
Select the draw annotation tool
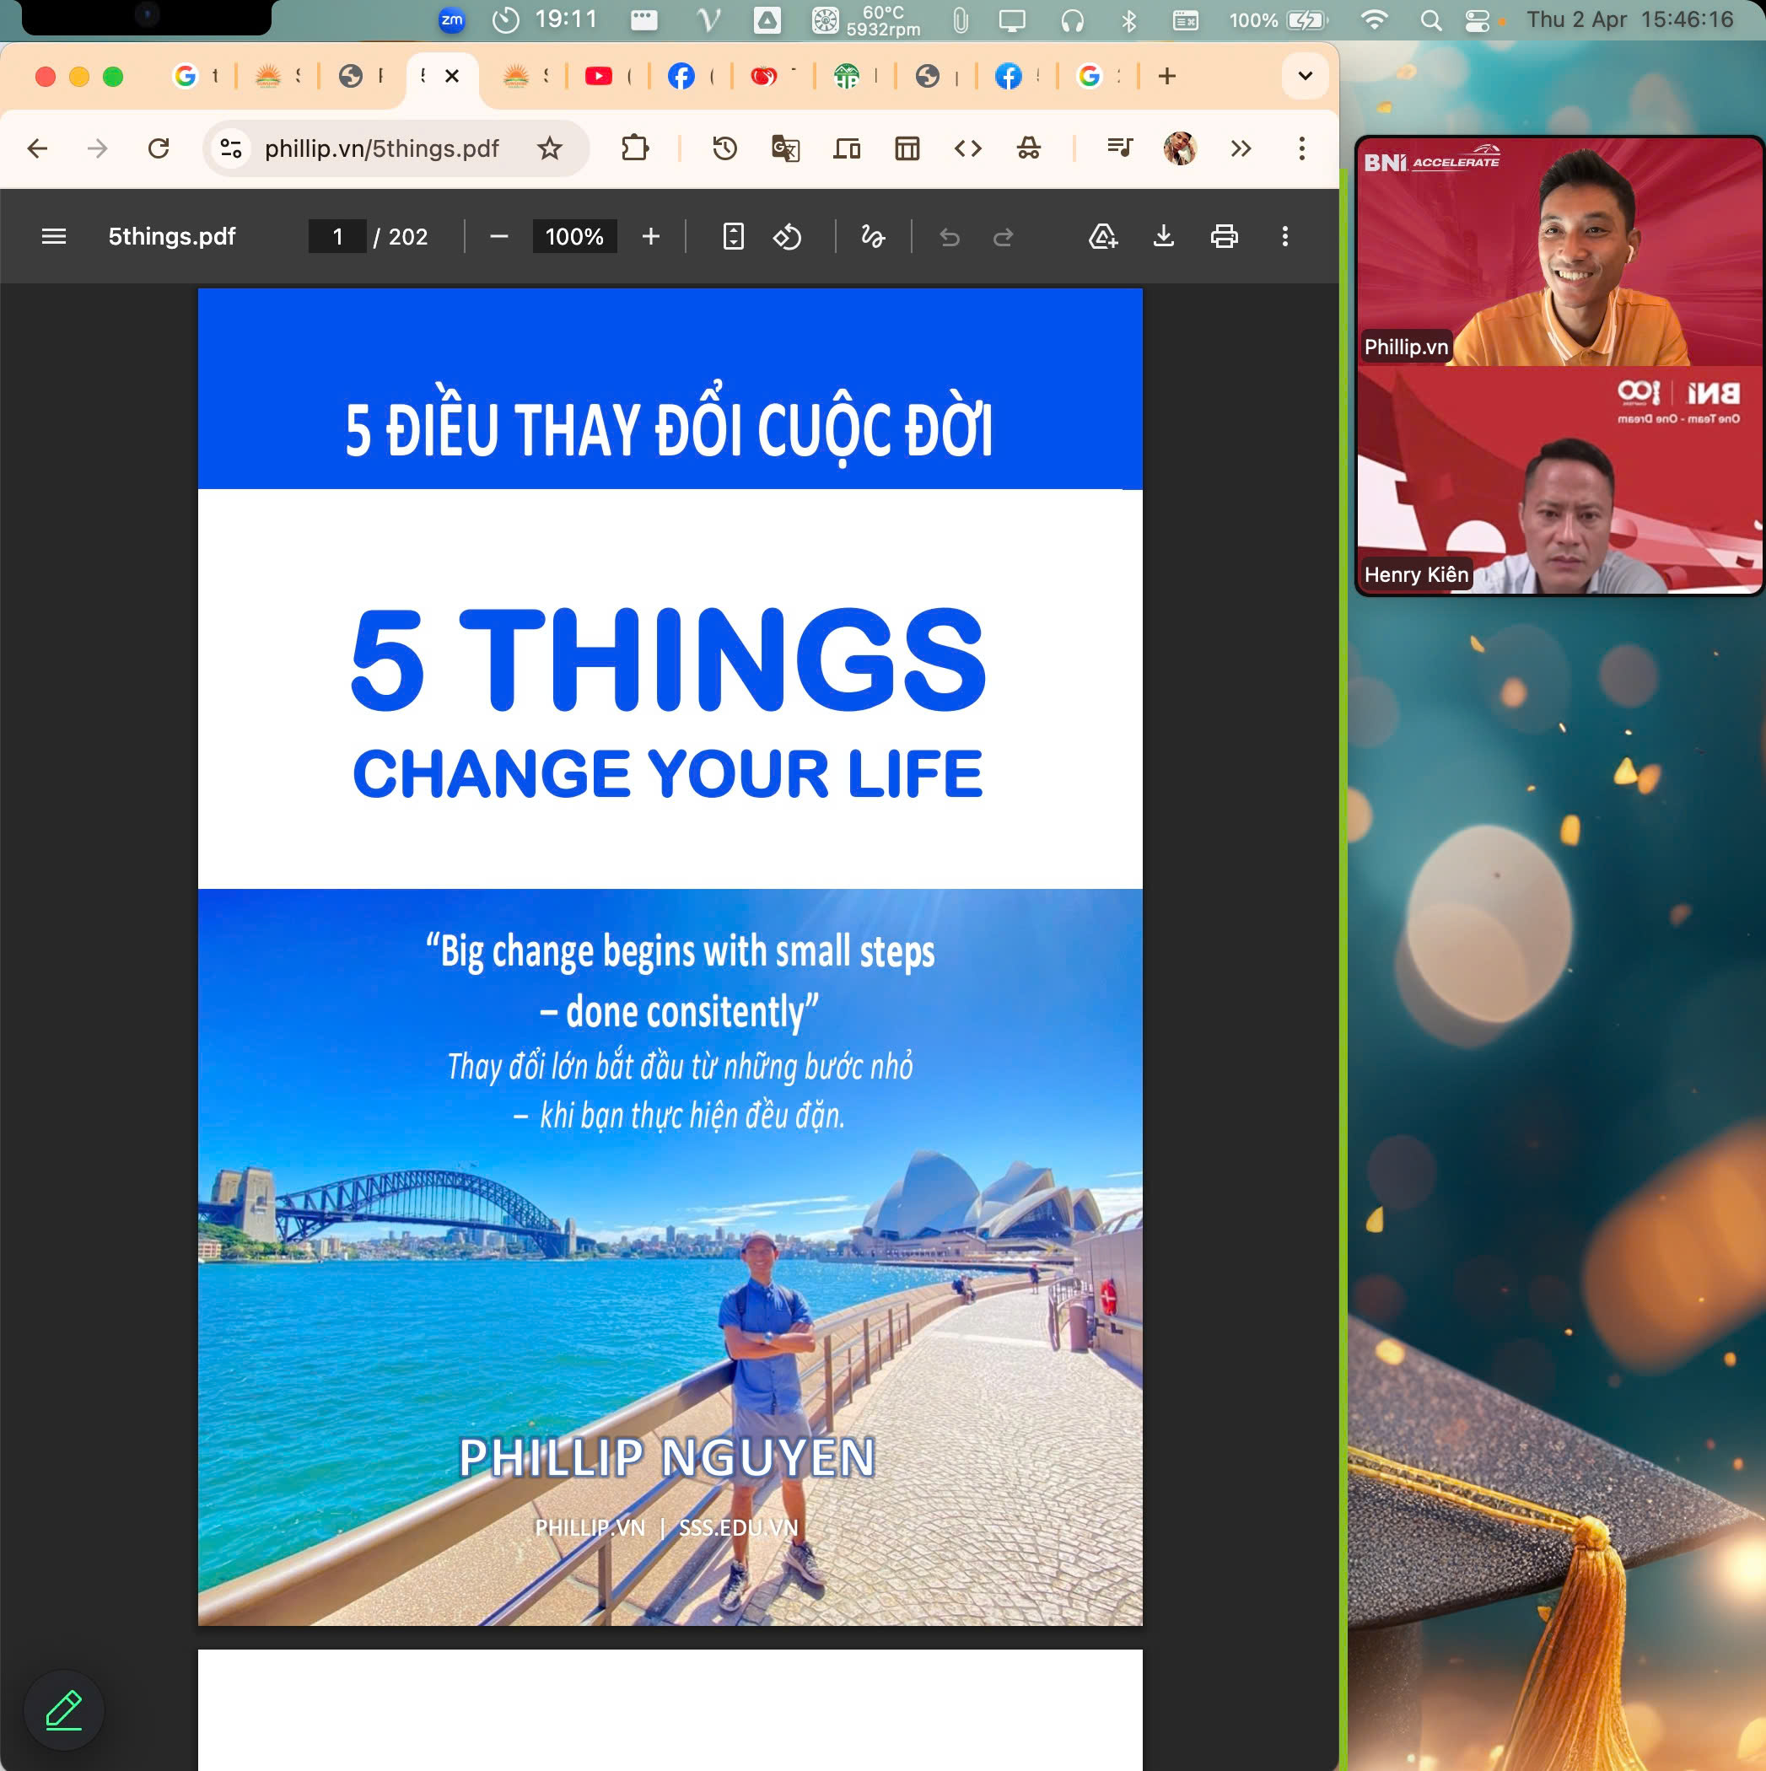873,236
